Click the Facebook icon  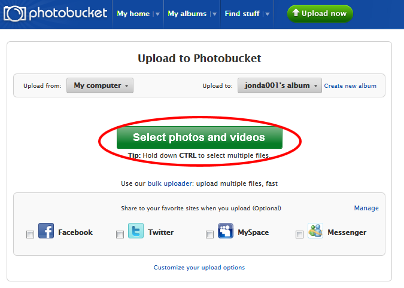click(x=46, y=231)
